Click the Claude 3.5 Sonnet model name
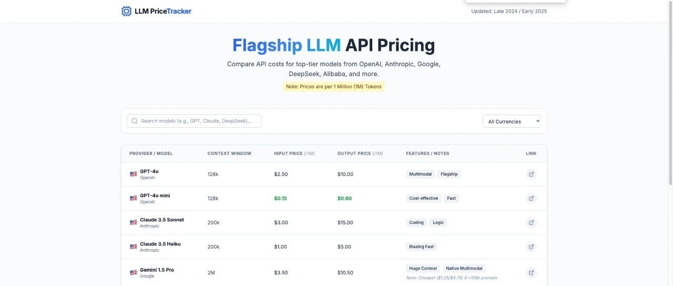Viewport: 673px width, 286px height. (x=162, y=220)
